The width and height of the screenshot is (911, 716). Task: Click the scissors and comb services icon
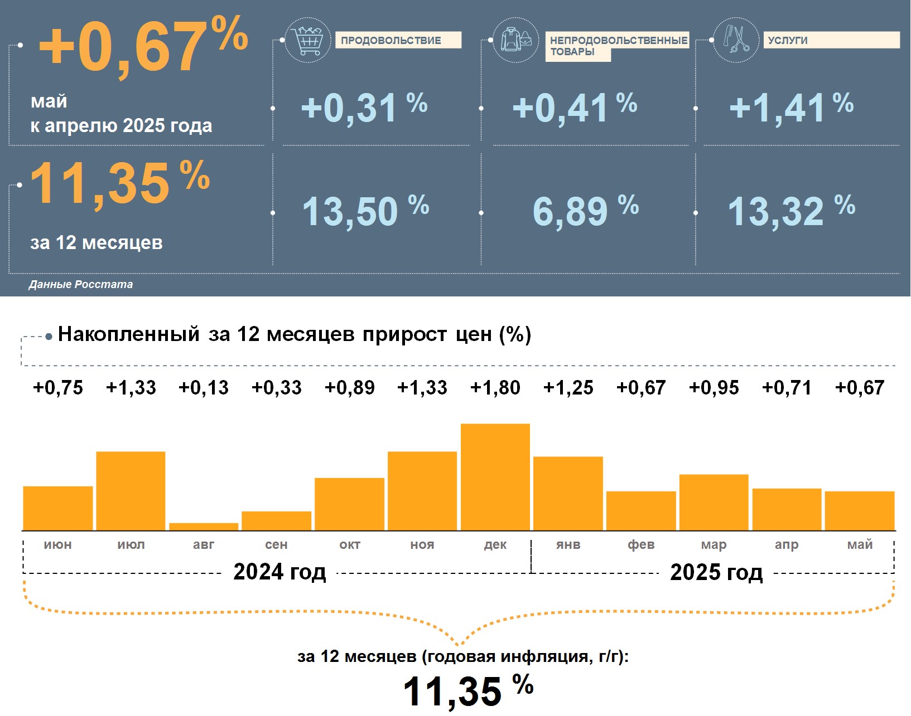736,40
